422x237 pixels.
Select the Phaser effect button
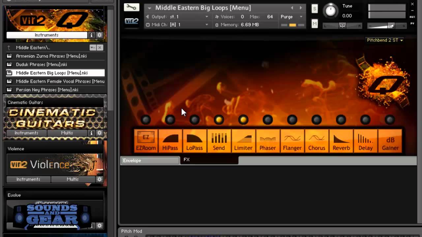click(268, 141)
